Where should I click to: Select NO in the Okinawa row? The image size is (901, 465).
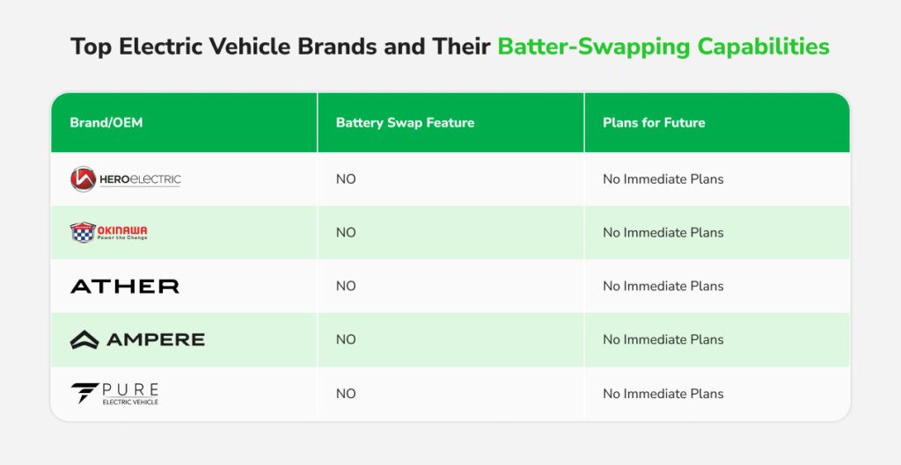pyautogui.click(x=346, y=233)
